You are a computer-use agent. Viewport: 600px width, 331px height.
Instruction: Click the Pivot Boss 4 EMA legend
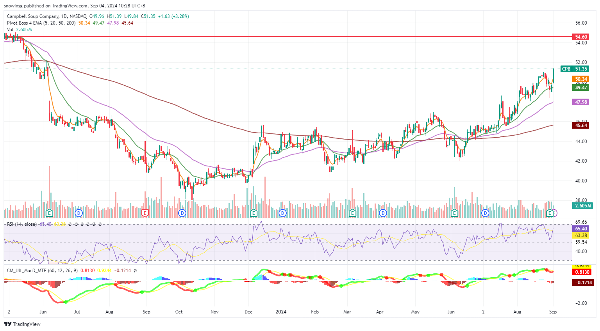41,23
